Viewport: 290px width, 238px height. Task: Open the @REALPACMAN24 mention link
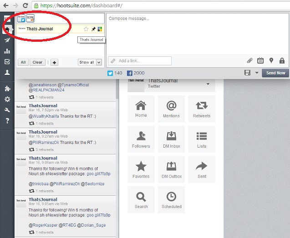(46, 90)
